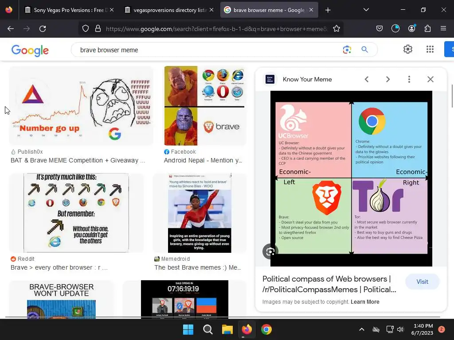Screen dimensions: 454x340
Task: Go to Google home via logo
Action: point(30,50)
